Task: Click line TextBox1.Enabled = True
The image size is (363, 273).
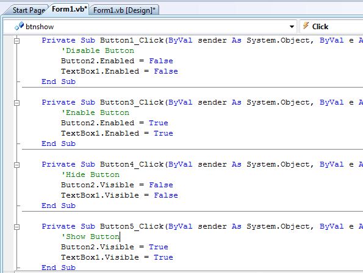Action: (x=117, y=133)
